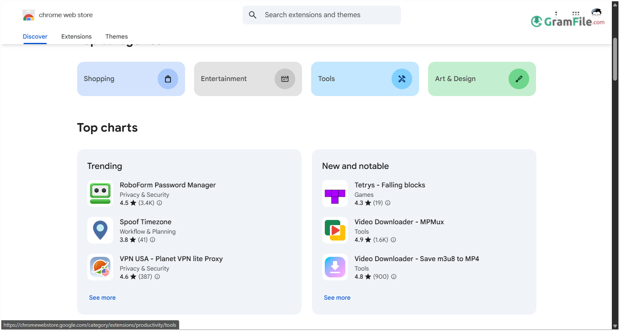
Task: Click See more under New and notable
Action: [337, 298]
